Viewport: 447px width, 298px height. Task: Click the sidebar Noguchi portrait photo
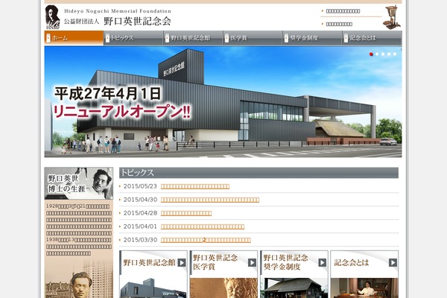click(x=79, y=278)
